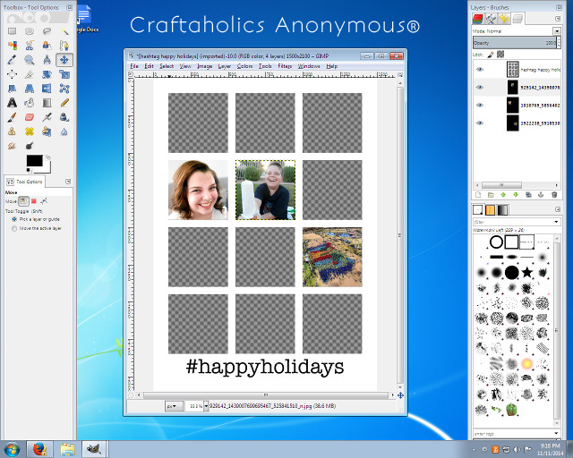
Task: Delete layer with the trash icon
Action: point(554,195)
